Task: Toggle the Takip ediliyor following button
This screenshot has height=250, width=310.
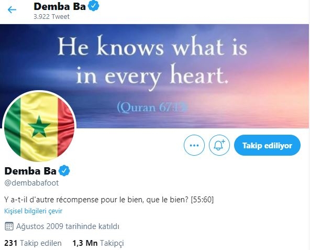Action: pyautogui.click(x=267, y=145)
